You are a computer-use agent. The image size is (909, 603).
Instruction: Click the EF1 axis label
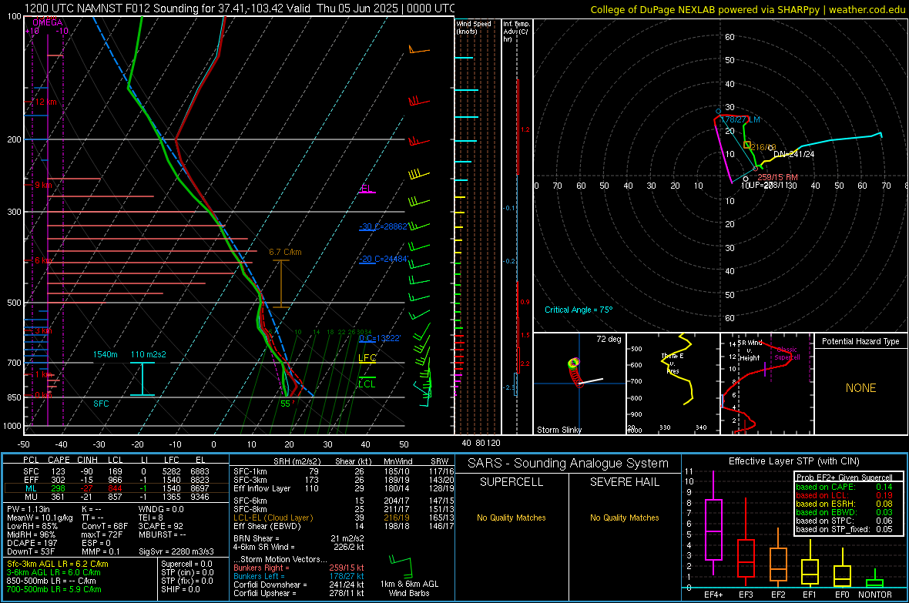[810, 595]
